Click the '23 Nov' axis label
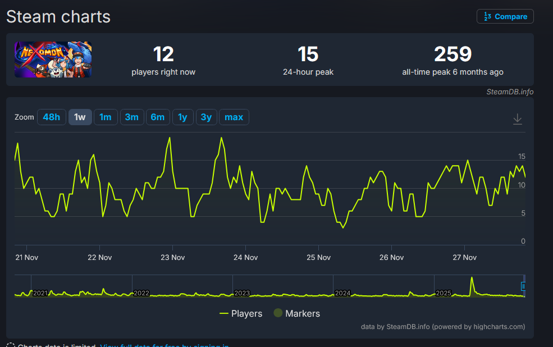This screenshot has height=347, width=553. click(173, 257)
